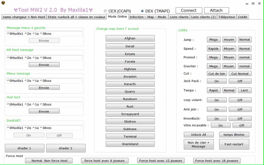Click Non de clan + Message button
This screenshot has height=165, width=264.
point(199,145)
